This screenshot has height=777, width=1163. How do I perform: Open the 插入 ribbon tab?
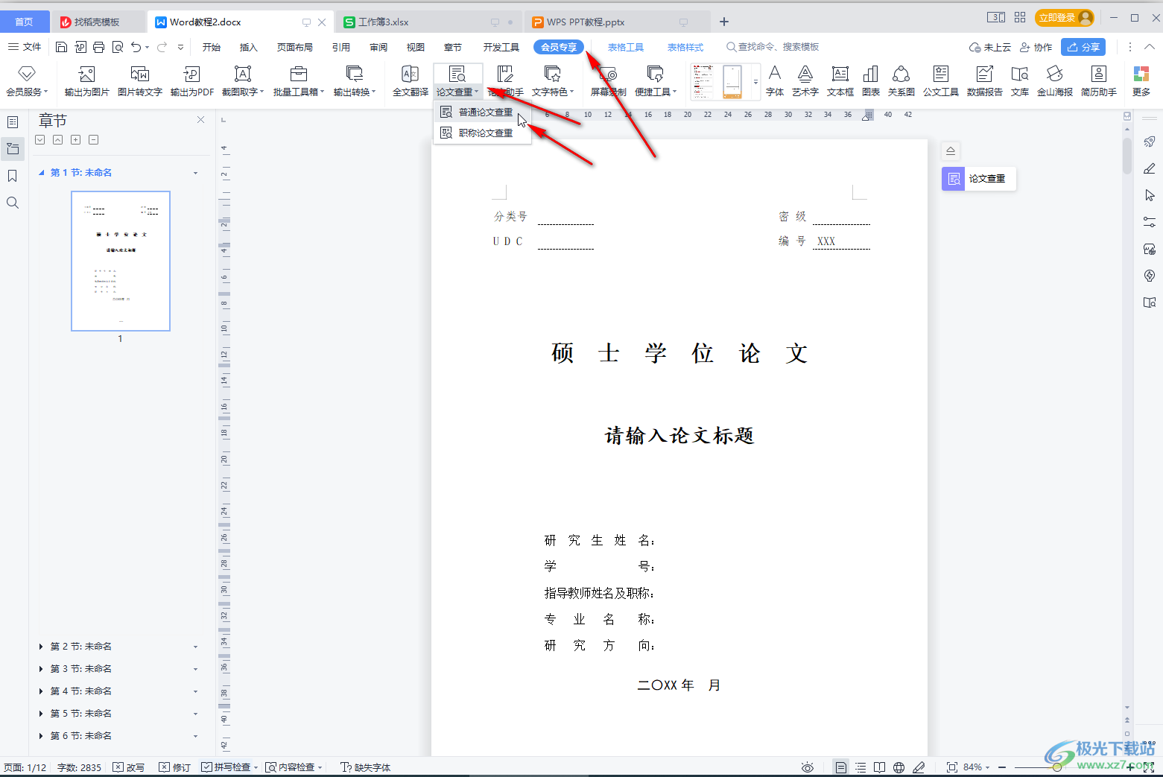(x=248, y=48)
